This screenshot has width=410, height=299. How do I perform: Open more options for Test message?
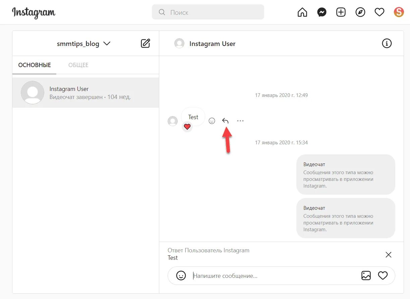(x=240, y=121)
